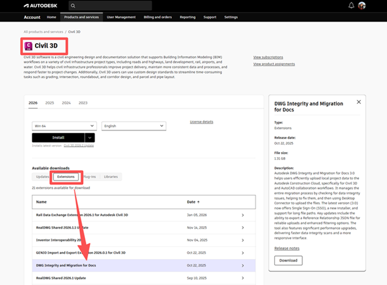Click the Sep 10, 2025 date cell
Viewport: 387px width, 285px height.
(x=197, y=278)
